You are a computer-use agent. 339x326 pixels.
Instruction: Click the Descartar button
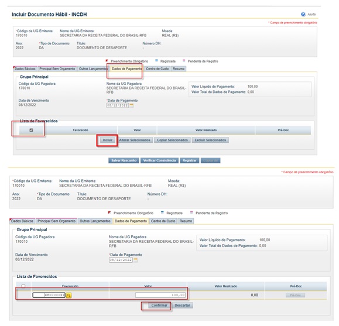click(x=182, y=306)
